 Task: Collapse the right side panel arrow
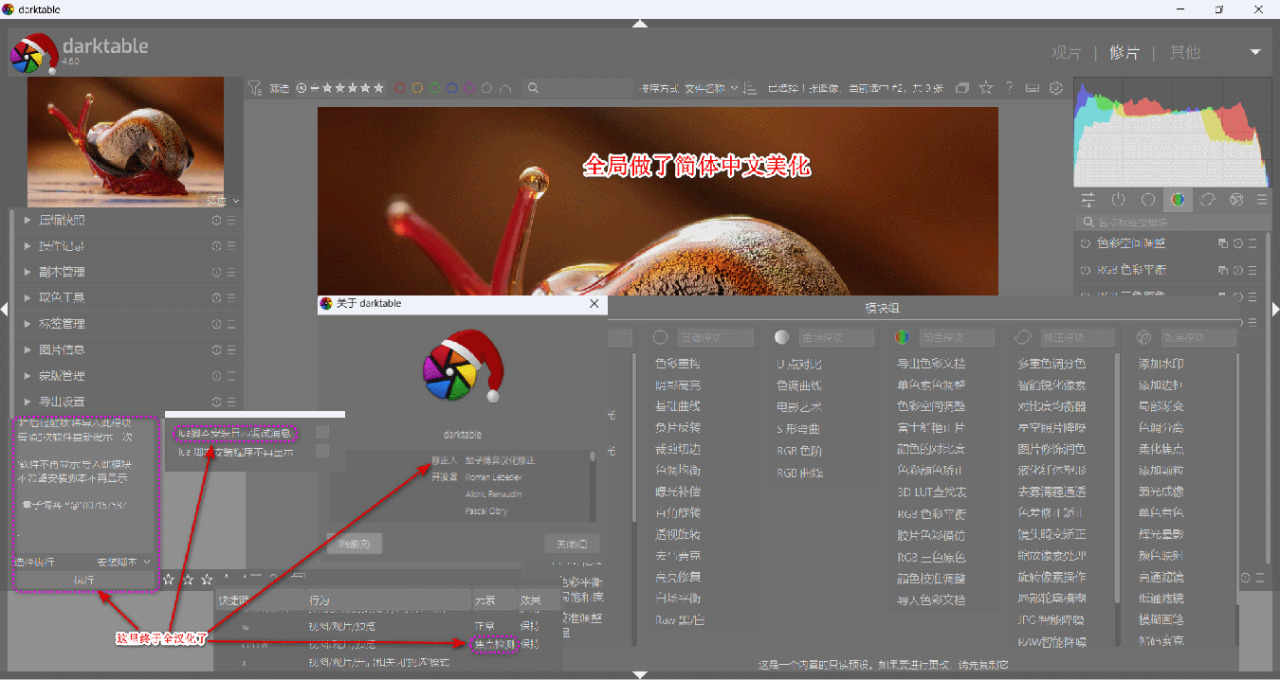(x=1274, y=309)
